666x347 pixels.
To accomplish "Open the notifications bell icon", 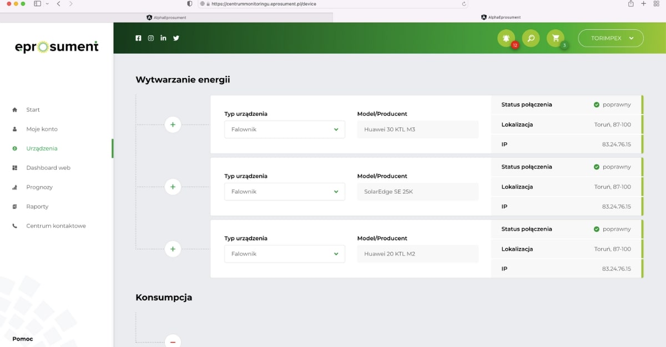I will (506, 38).
